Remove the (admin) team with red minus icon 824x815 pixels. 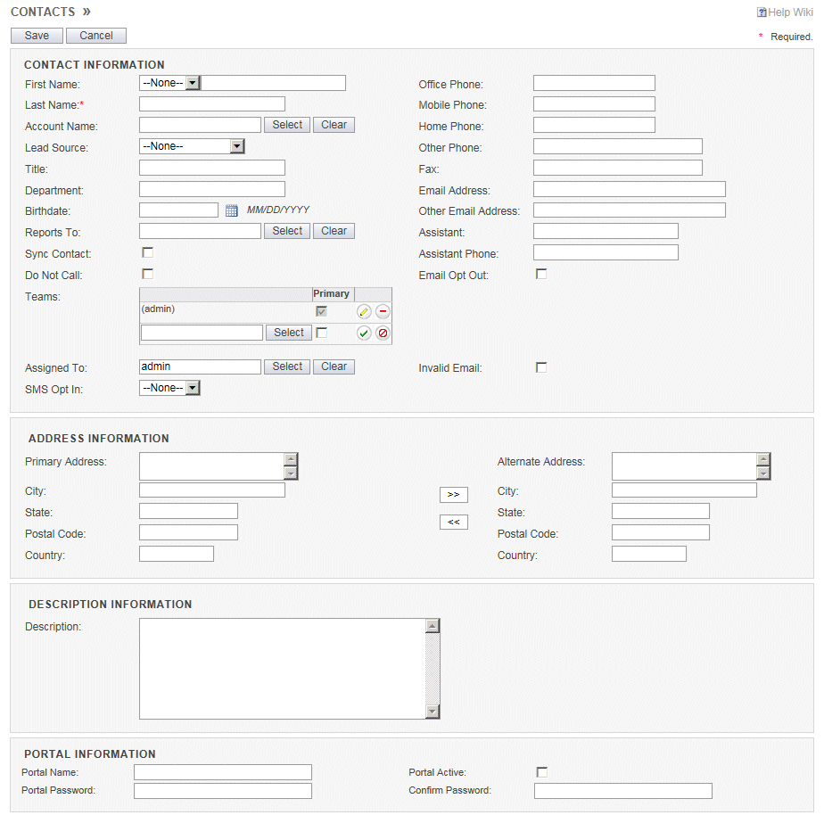pos(383,311)
